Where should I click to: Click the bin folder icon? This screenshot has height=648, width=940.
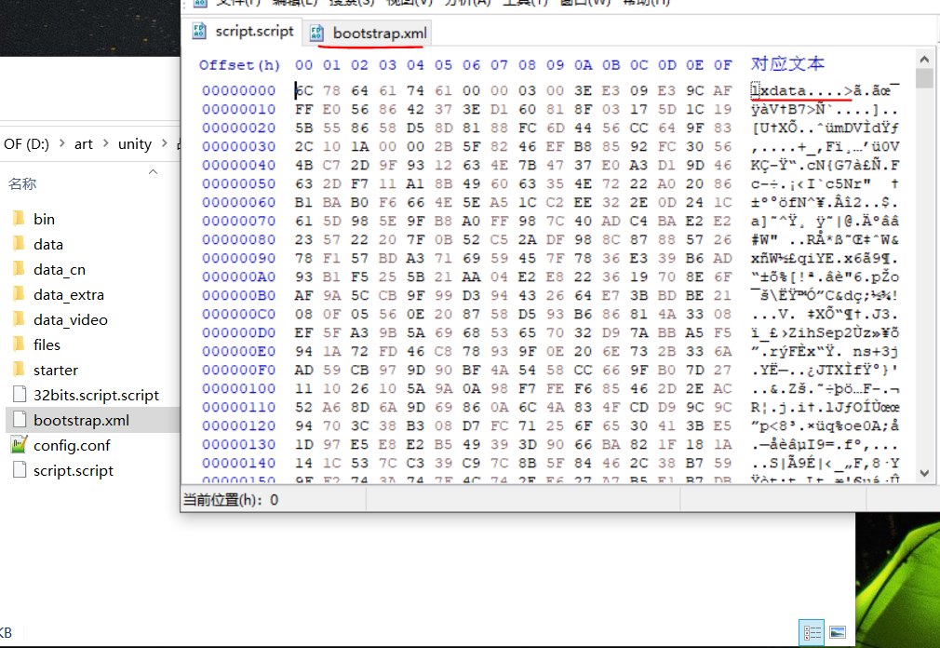(19, 219)
